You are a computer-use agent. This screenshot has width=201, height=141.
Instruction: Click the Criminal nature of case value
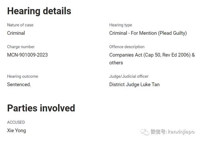(x=16, y=33)
